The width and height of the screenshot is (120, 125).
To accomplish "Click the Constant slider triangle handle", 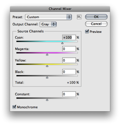I will coord(47,100).
